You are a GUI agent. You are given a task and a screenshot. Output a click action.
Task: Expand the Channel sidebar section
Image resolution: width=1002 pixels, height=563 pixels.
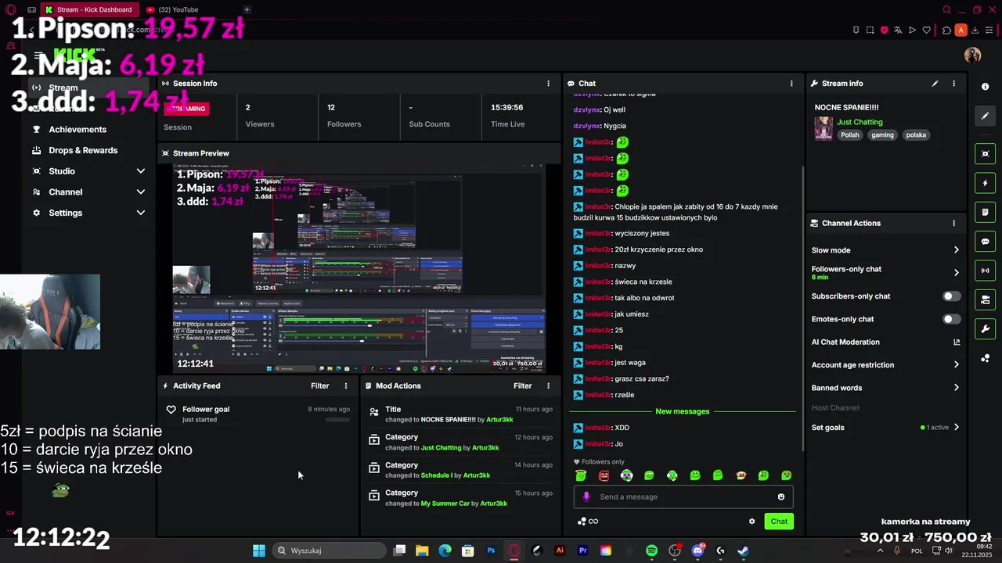point(141,192)
